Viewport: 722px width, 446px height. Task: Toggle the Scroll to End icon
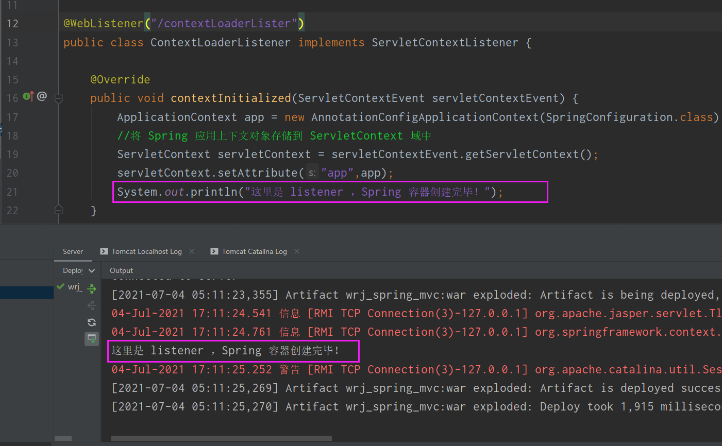[x=92, y=339]
